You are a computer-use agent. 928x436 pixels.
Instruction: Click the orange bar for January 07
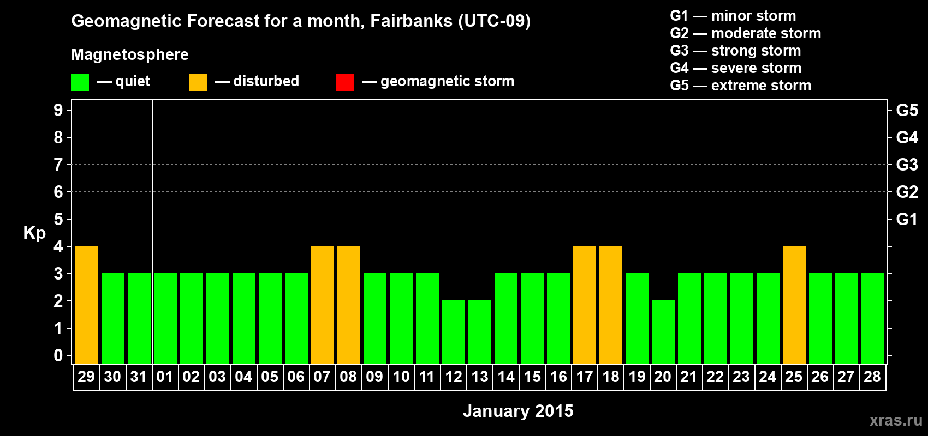click(323, 305)
